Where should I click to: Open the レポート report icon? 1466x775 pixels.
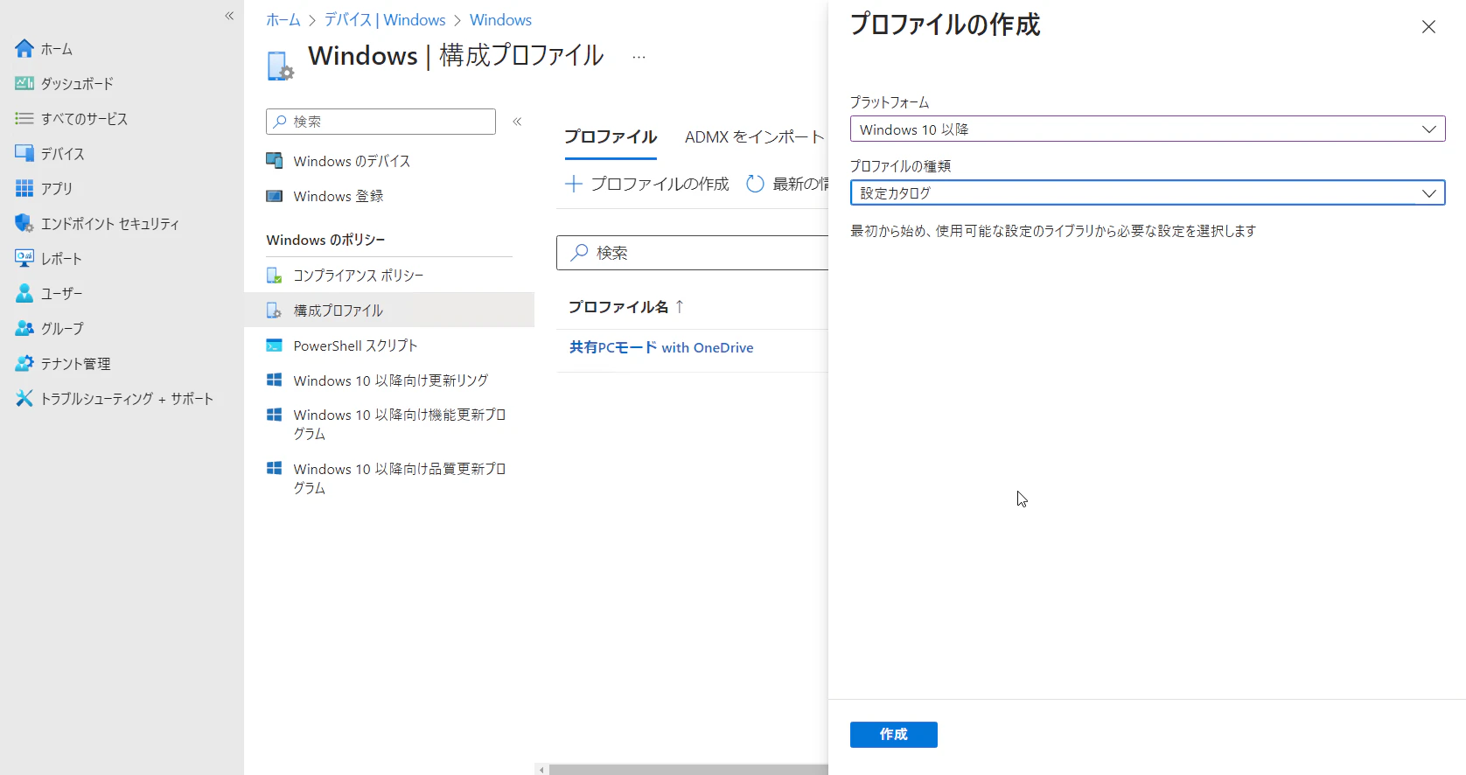(24, 259)
